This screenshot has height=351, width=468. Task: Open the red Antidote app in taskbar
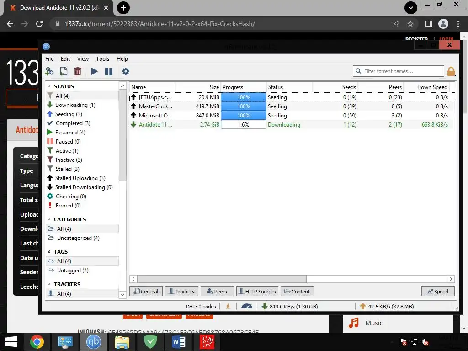coord(207,342)
